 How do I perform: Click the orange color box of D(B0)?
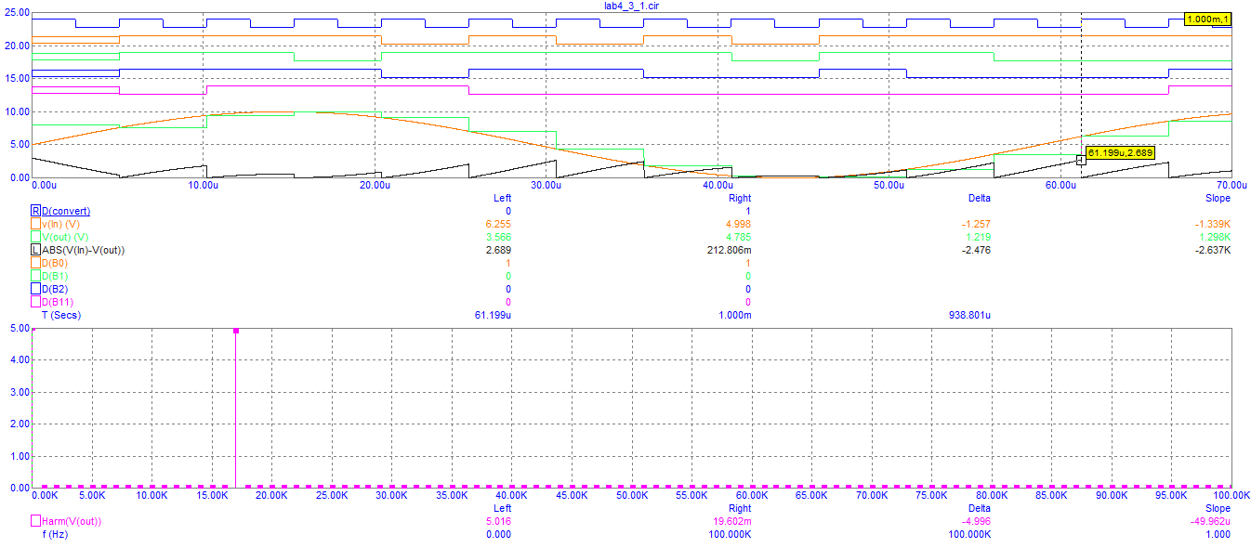pos(36,263)
